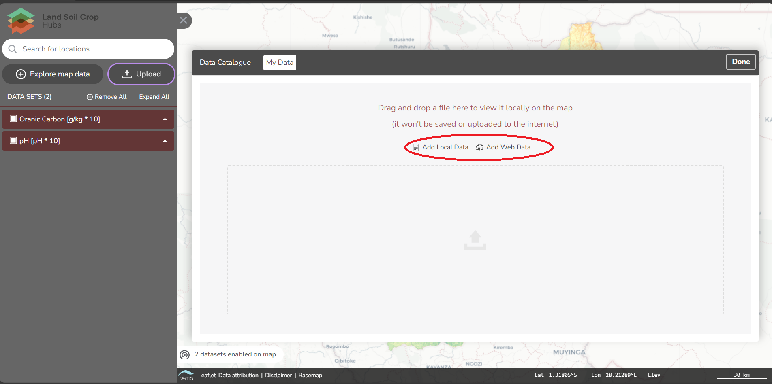The image size is (772, 384).
Task: Open Explore map data
Action: [x=53, y=74]
